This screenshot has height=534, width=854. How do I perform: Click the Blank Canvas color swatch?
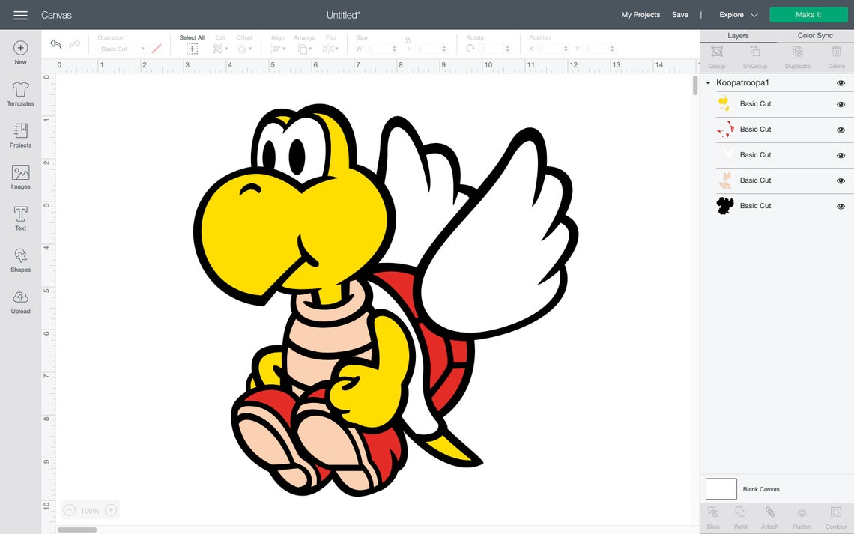tap(720, 488)
